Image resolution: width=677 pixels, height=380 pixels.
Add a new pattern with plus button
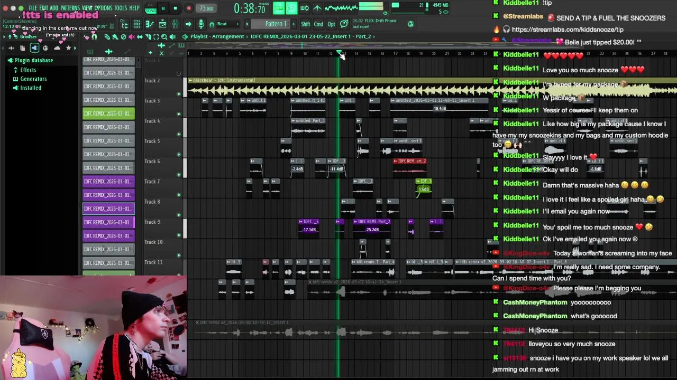(294, 24)
